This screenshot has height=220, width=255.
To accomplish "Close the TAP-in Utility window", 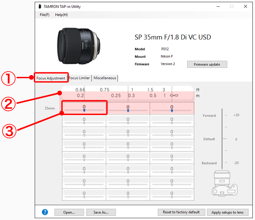I will click(245, 7).
